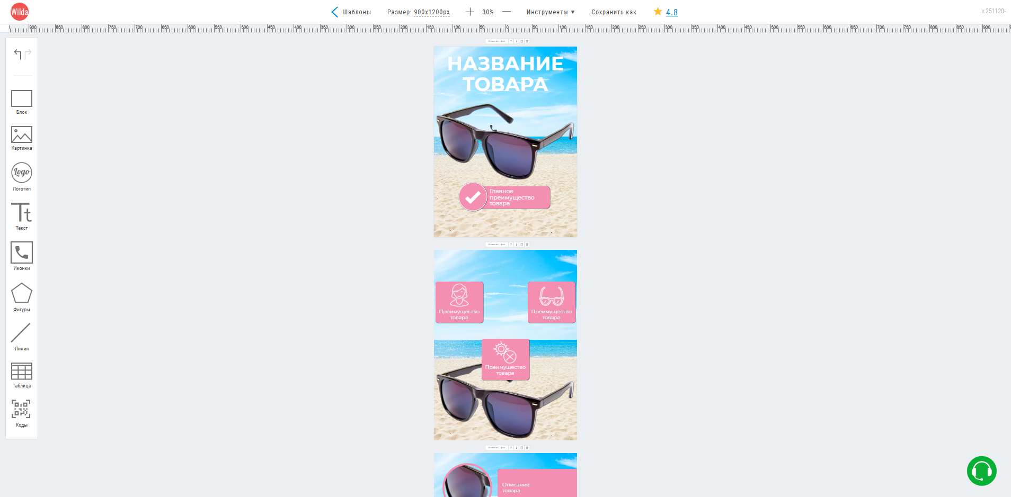The height and width of the screenshot is (497, 1011).
Task: Select the НАЗВАНИЕ ТОВАРА title text
Action: pos(506,74)
